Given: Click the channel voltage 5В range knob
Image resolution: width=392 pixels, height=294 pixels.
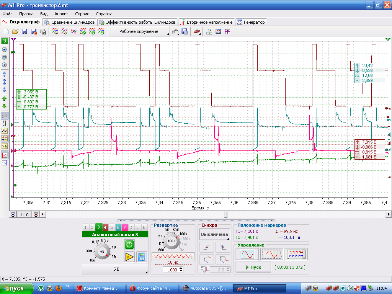Looking at the screenshot, I should click(102, 251).
